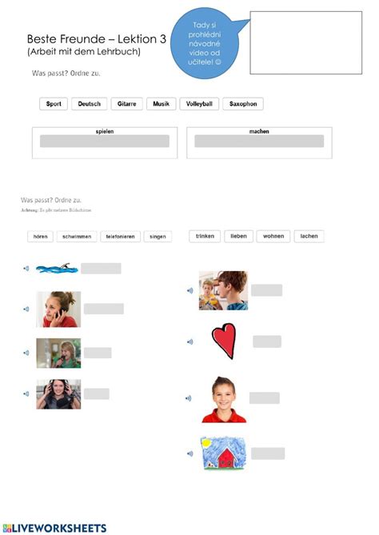The height and width of the screenshot is (535, 379).
Task: Play audio beside the red heart
Action: pos(190,341)
